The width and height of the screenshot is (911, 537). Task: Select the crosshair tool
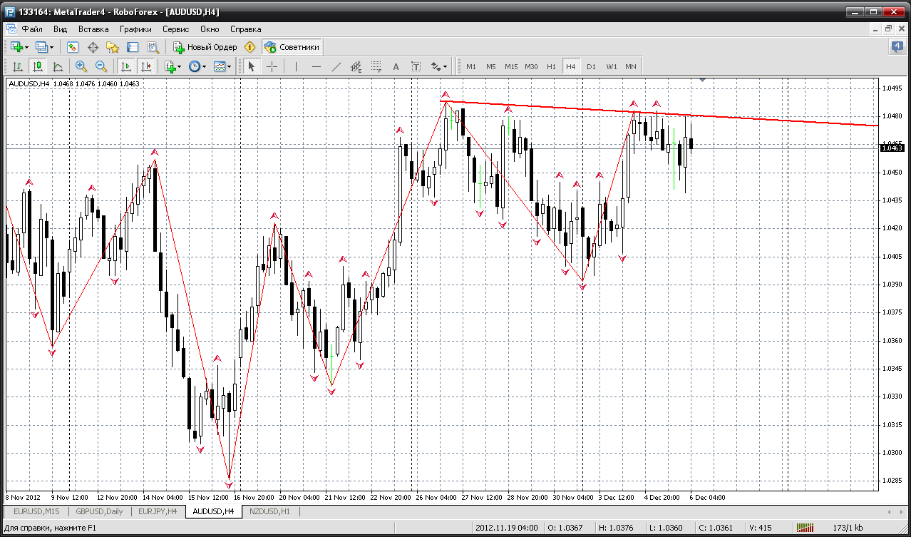(x=272, y=66)
